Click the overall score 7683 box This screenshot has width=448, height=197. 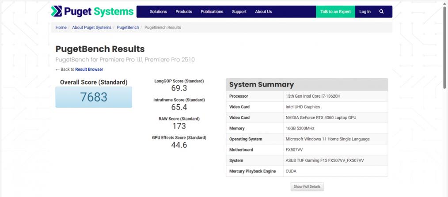point(94,97)
